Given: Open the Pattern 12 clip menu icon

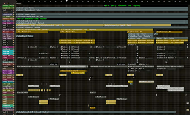Looking at the screenshot, I should [139, 58].
